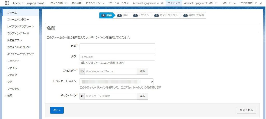Open Account Engagement メール tab
Image resolution: width=266 pixels, height=119 pixels.
(x=148, y=3)
